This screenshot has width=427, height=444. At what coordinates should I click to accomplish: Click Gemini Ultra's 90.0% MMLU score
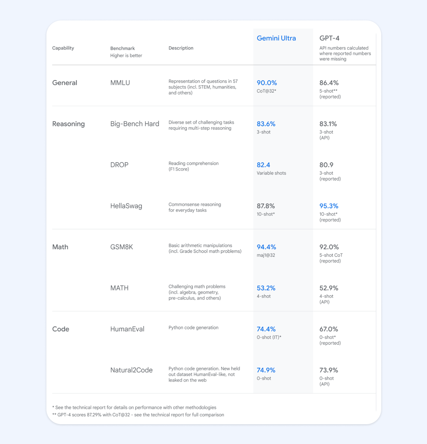tap(267, 83)
